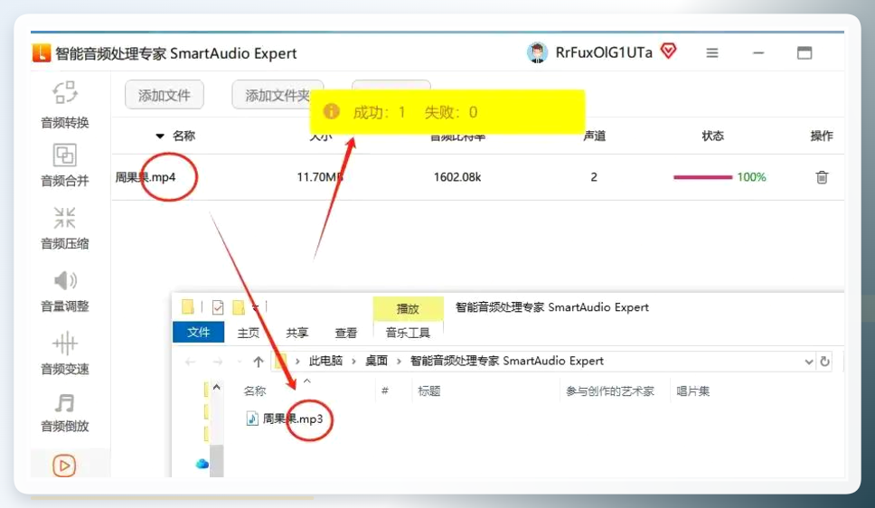Click the info icon in the yellow notification
The height and width of the screenshot is (508, 875).
coord(332,112)
